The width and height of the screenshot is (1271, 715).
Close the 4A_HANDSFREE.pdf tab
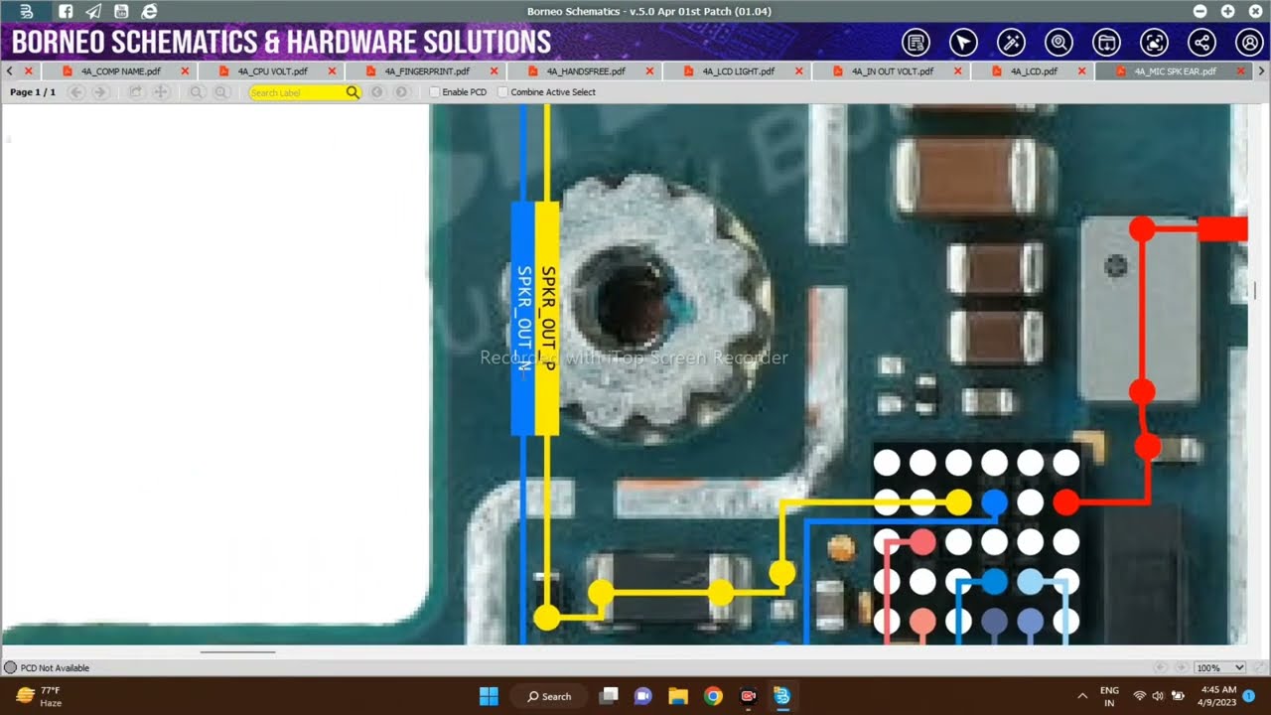point(650,71)
